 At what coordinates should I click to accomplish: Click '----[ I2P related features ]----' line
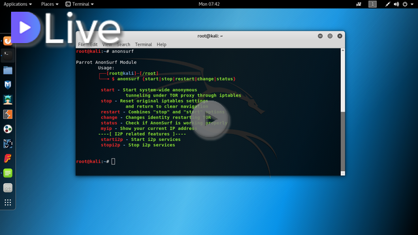142,134
